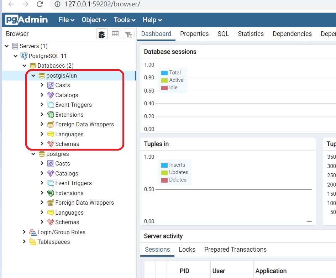
Task: Click the postgres database icon
Action: [42, 154]
